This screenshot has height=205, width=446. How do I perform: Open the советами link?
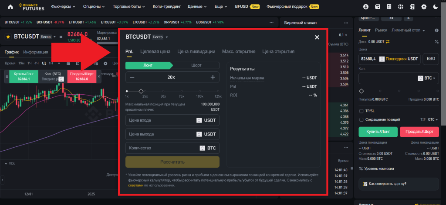(136, 185)
